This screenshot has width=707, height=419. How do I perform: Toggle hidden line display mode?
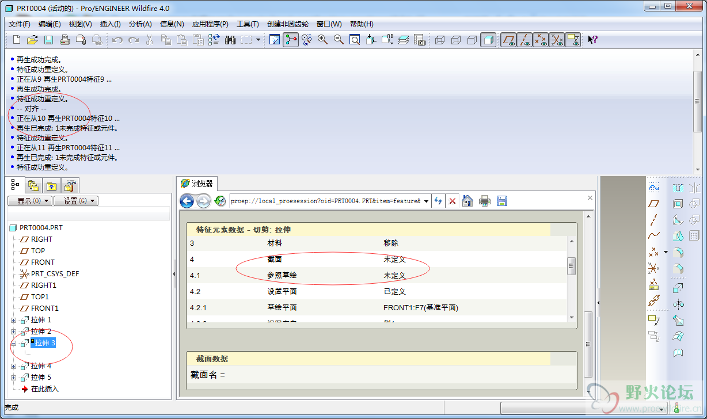(x=456, y=40)
